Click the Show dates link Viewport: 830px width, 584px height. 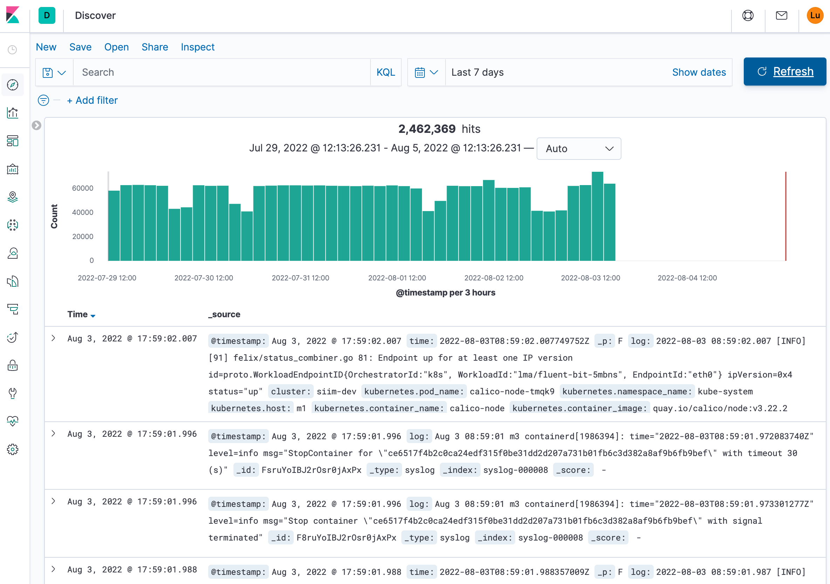click(x=699, y=72)
